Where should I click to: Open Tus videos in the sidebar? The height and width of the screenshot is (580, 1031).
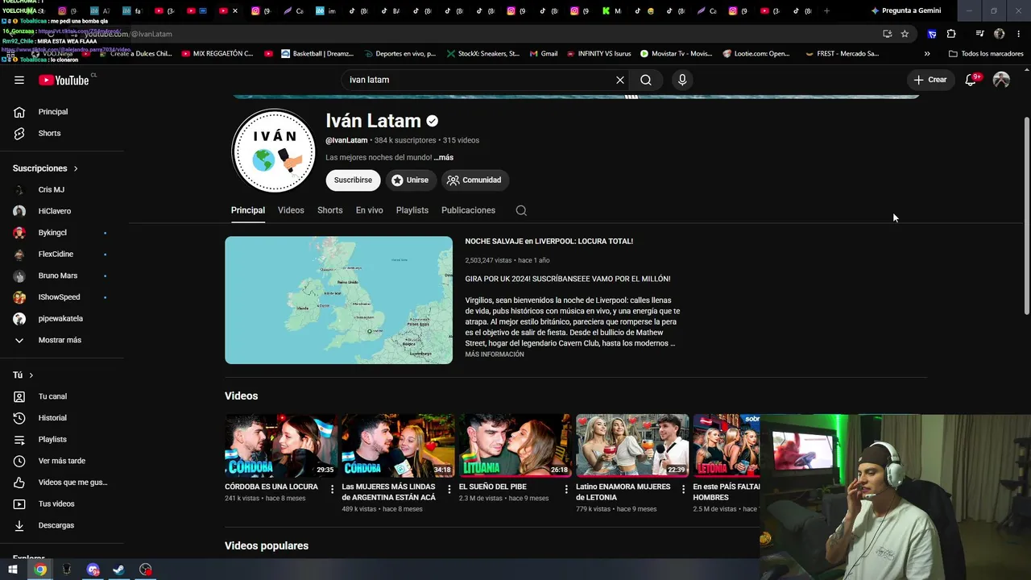(x=56, y=504)
